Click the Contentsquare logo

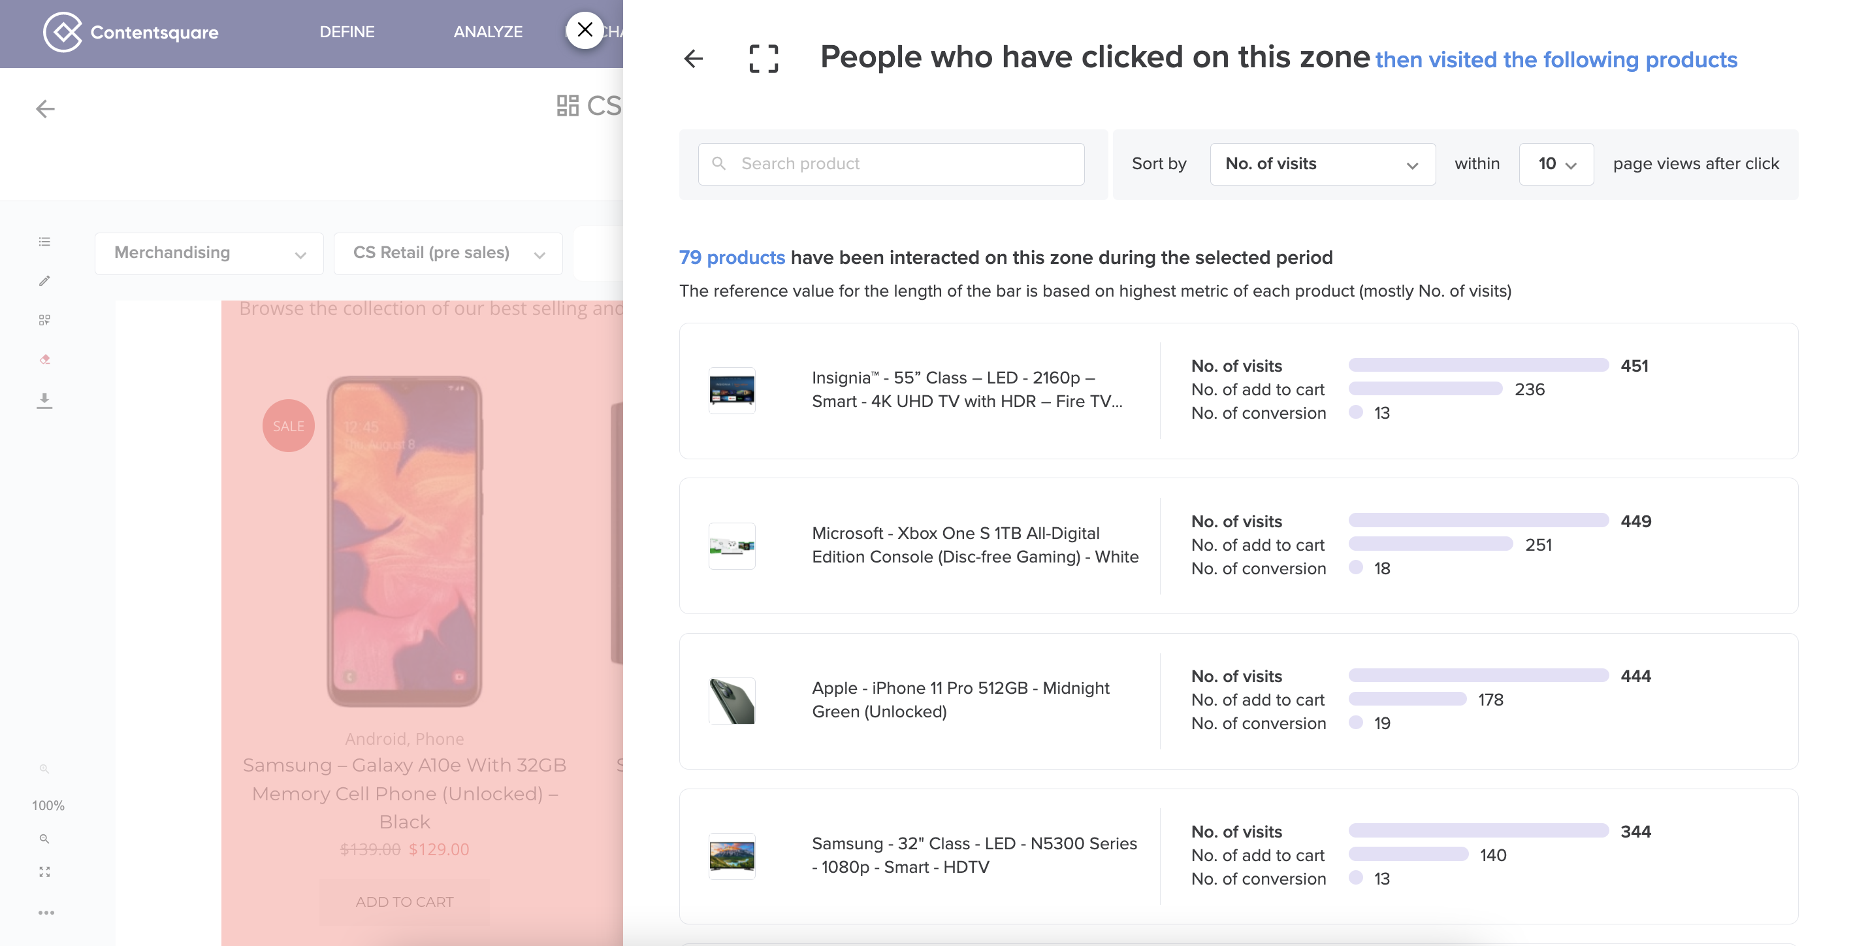(130, 31)
